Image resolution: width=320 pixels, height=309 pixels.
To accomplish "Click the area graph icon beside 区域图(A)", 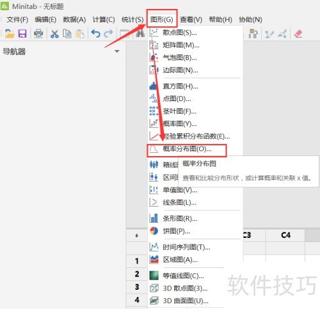I will coord(154,260).
